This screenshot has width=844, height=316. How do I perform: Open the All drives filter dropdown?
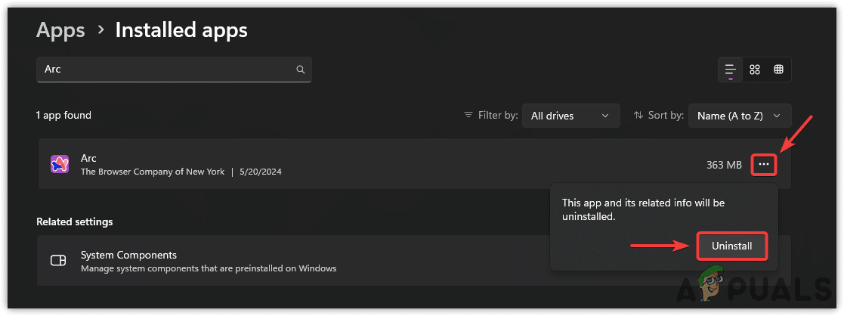(x=570, y=116)
